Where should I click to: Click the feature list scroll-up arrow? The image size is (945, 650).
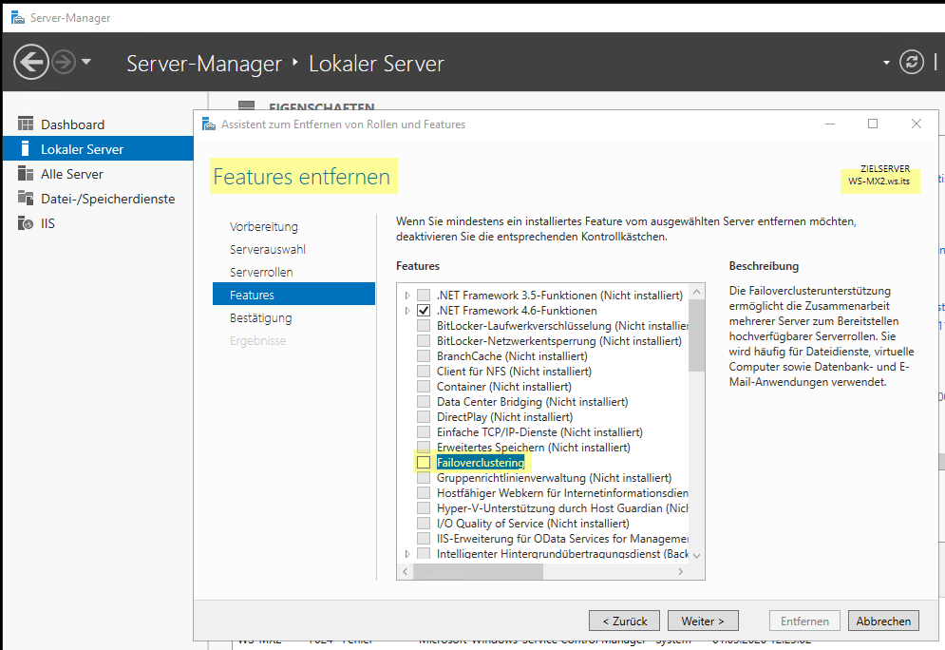pyautogui.click(x=697, y=292)
